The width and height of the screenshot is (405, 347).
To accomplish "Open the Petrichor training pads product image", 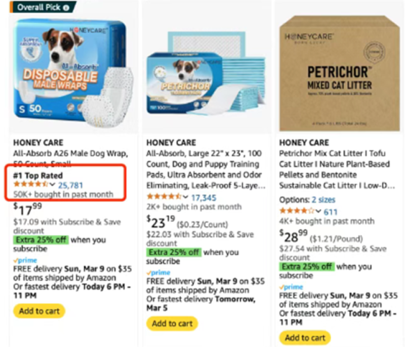I will 207,73.
